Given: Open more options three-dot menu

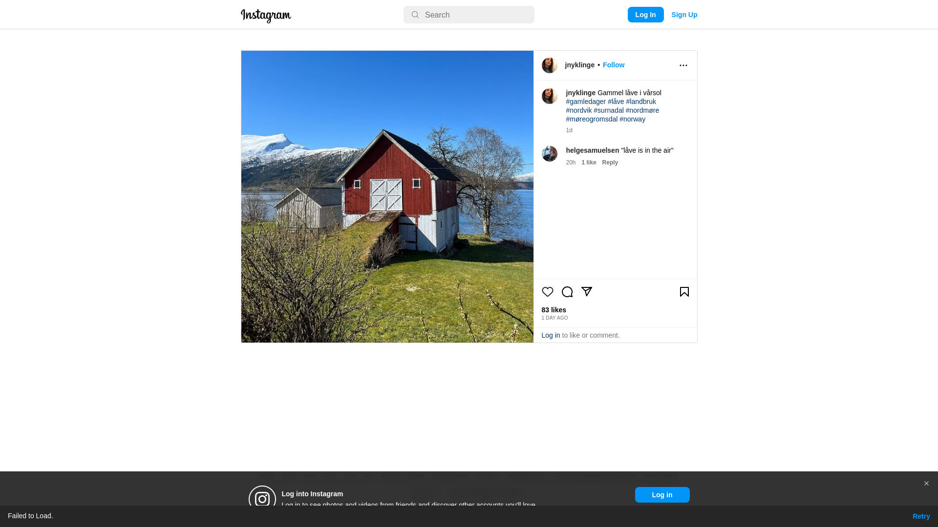Looking at the screenshot, I should [683, 65].
